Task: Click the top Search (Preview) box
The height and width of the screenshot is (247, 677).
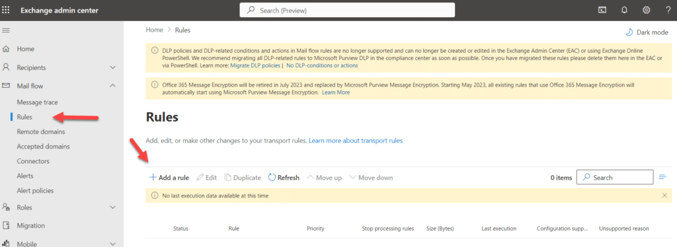Action: point(347,10)
